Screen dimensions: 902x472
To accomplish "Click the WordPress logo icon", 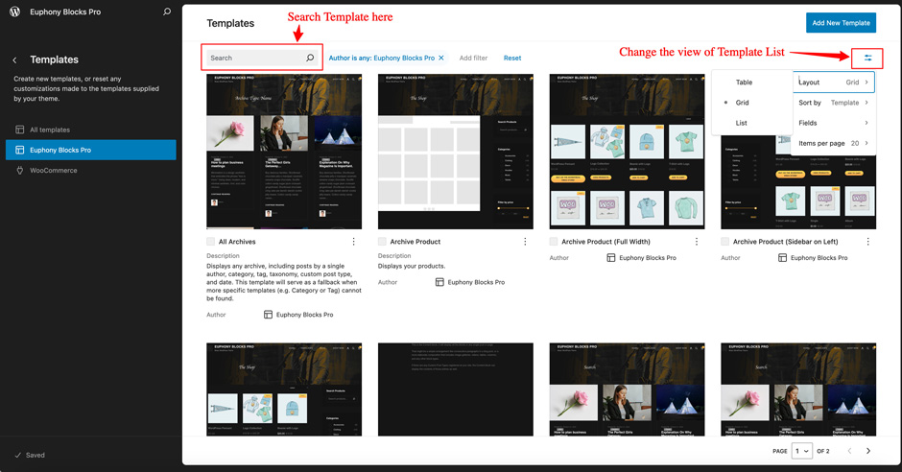I will 14,12.
